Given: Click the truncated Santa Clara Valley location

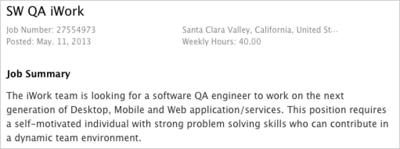Looking at the screenshot, I should point(260,30).
